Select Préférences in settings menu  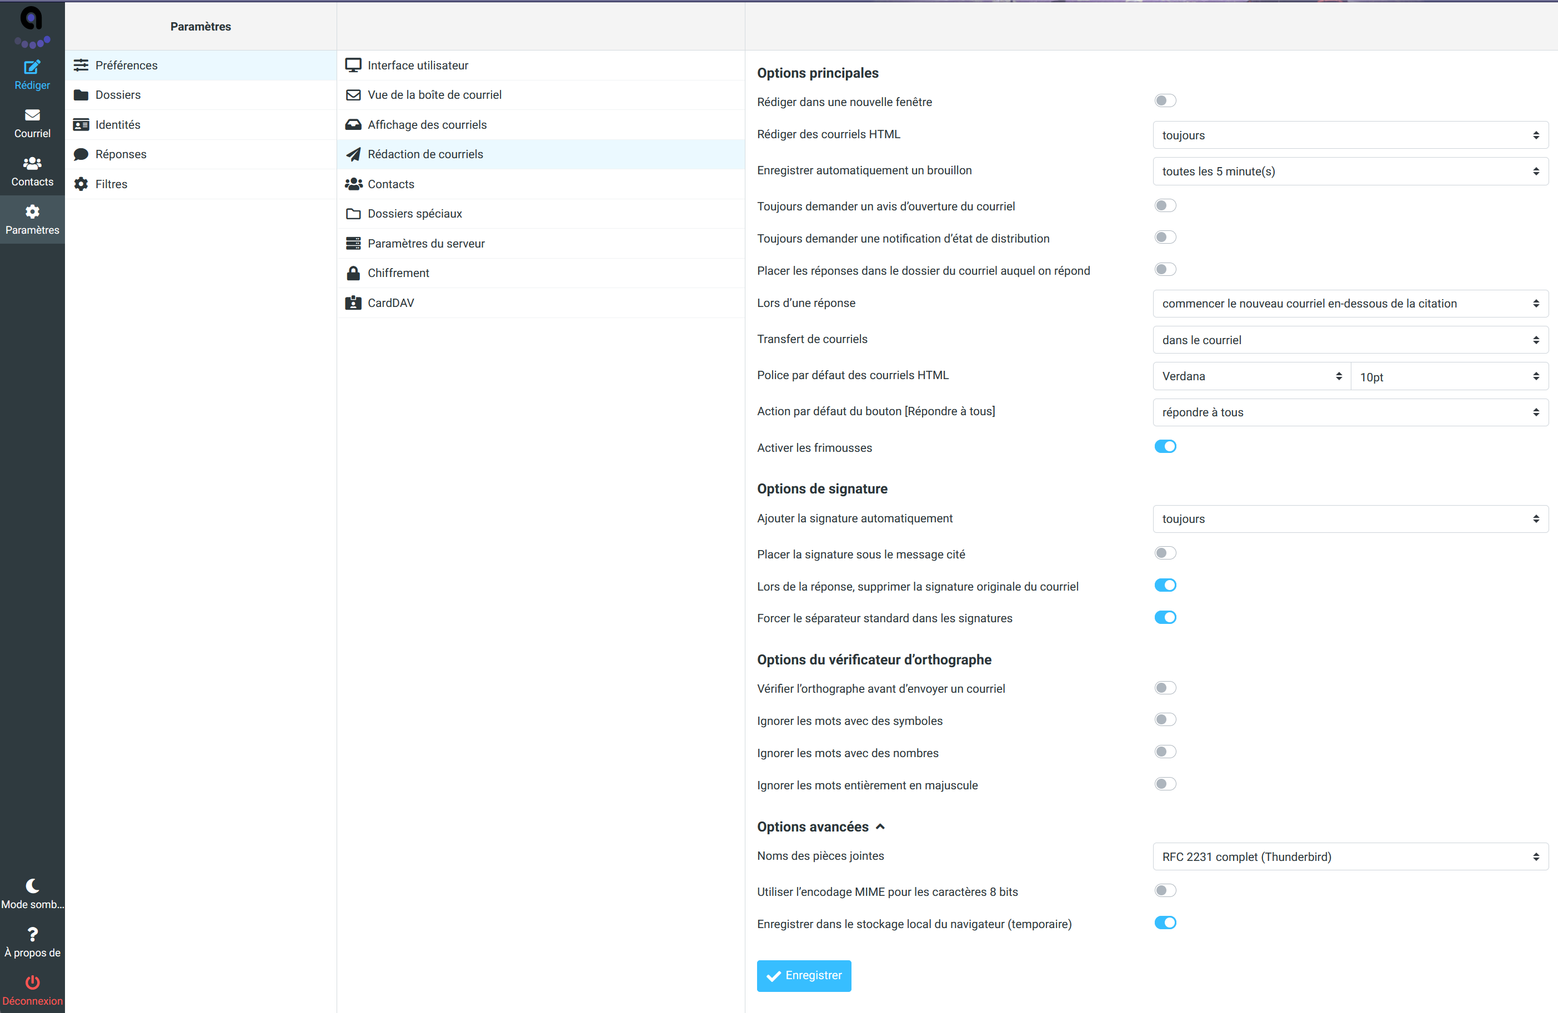coord(201,65)
